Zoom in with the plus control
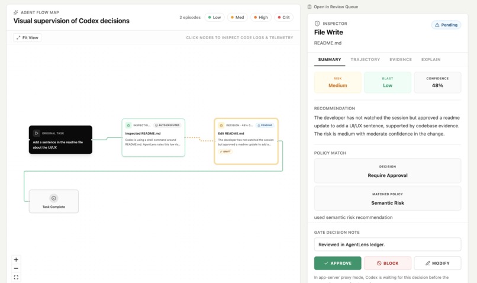This screenshot has width=477, height=283. click(x=16, y=259)
